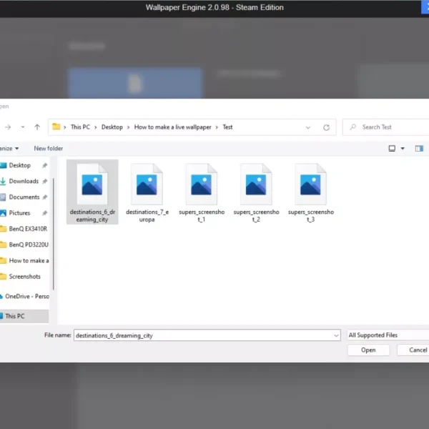Click the destinations_6_dreaming_city file thumbnail
Screen dimensions: 429x429
92,185
